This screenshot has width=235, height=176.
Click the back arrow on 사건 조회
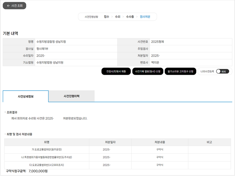pyautogui.click(x=8, y=6)
